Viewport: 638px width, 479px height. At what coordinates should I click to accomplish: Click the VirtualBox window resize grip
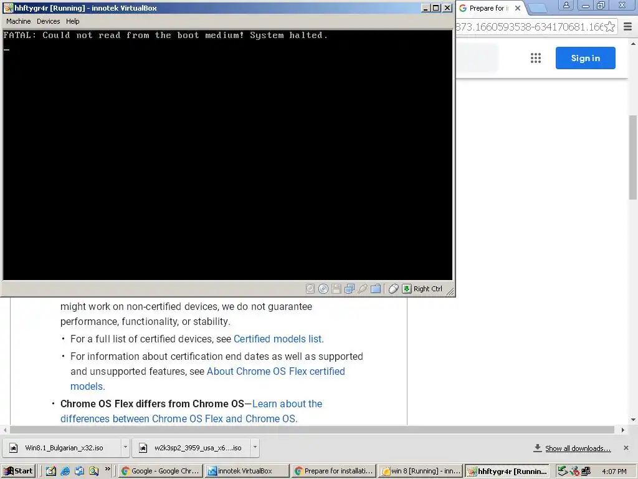(x=450, y=291)
